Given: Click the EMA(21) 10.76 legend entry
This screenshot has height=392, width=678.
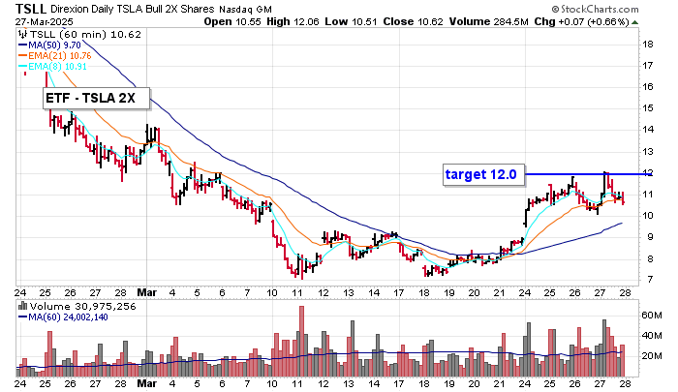Looking at the screenshot, I should tap(54, 56).
